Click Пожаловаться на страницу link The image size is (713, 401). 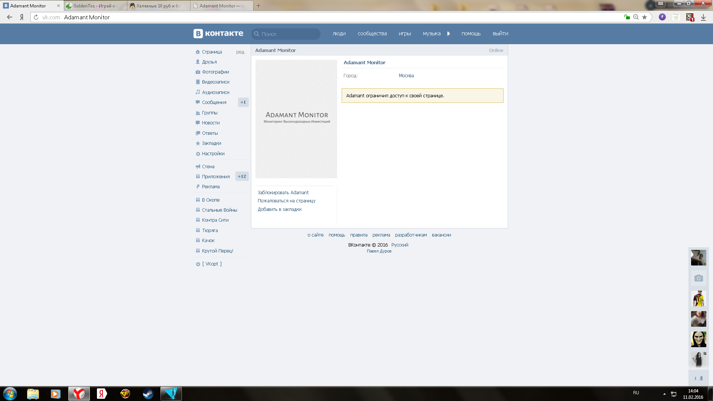[286, 201]
